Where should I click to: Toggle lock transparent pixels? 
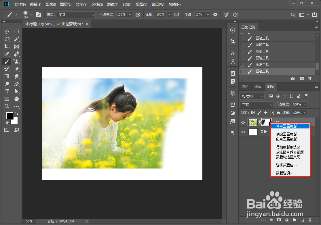coord(253,113)
